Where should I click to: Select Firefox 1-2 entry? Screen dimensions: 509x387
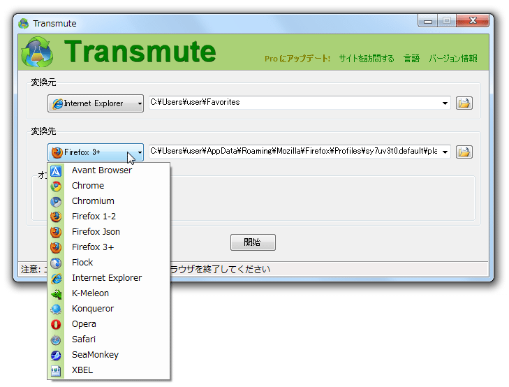pyautogui.click(x=109, y=217)
